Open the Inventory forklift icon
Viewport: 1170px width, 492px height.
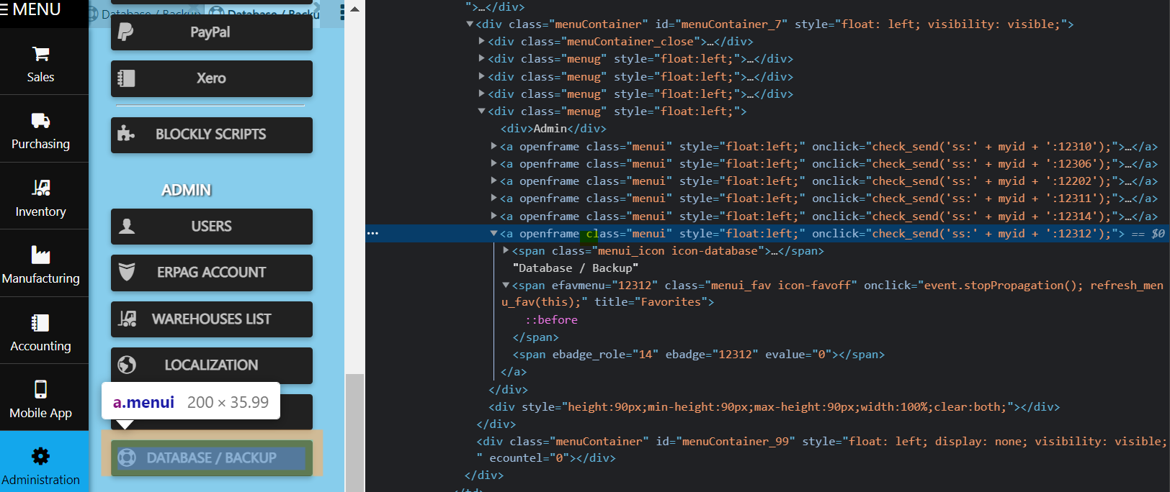tap(41, 188)
